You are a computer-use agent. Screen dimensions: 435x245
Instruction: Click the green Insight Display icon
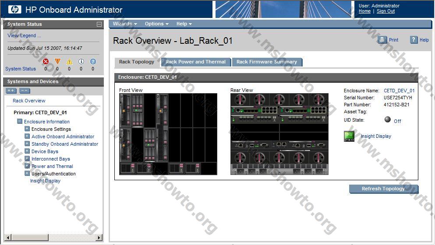coord(349,136)
